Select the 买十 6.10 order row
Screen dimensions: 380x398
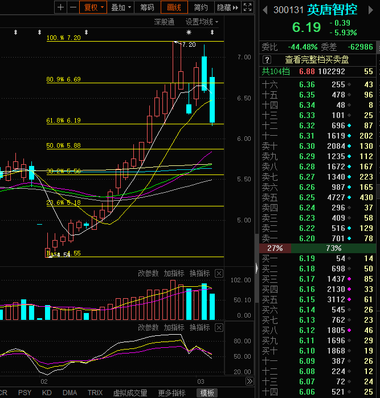click(317, 351)
